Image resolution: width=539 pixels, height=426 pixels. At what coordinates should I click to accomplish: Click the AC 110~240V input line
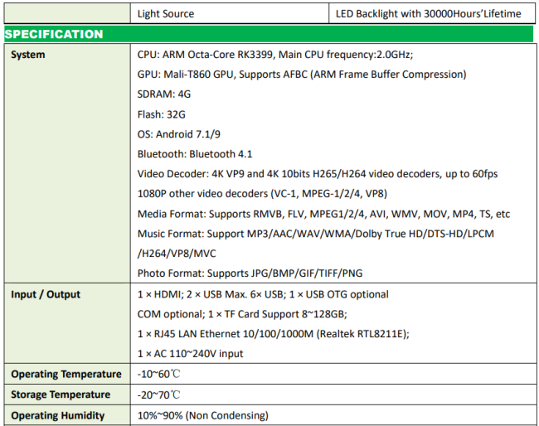(190, 354)
